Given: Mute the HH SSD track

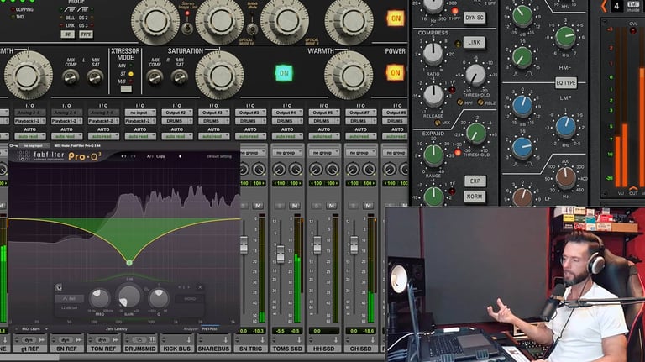Looking at the screenshot, I should pyautogui.click(x=331, y=205).
